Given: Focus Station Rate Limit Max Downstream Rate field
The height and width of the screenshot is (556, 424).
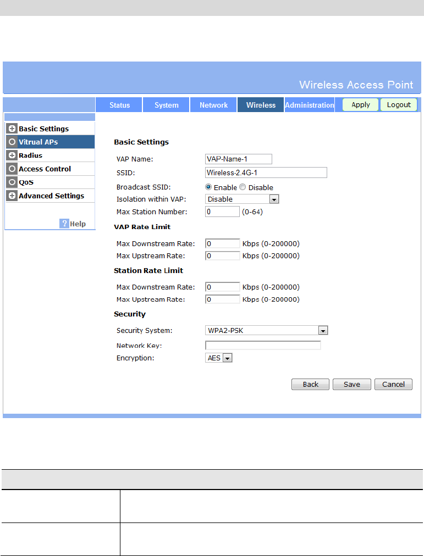Looking at the screenshot, I should point(223,287).
